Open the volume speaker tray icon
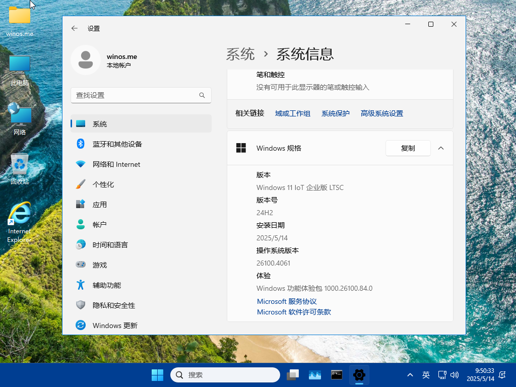Screen dimensions: 516x387 pos(455,375)
